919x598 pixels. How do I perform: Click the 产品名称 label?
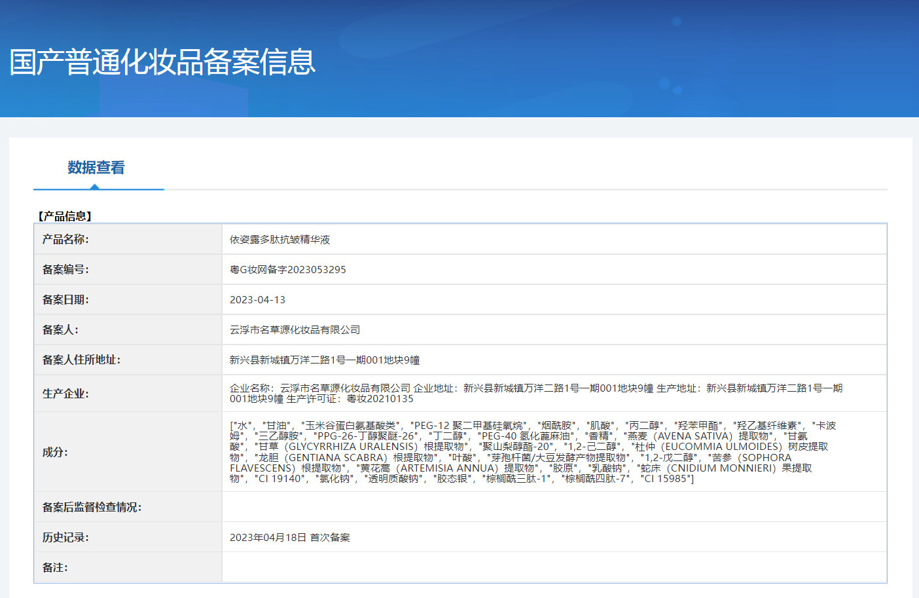pyautogui.click(x=65, y=240)
